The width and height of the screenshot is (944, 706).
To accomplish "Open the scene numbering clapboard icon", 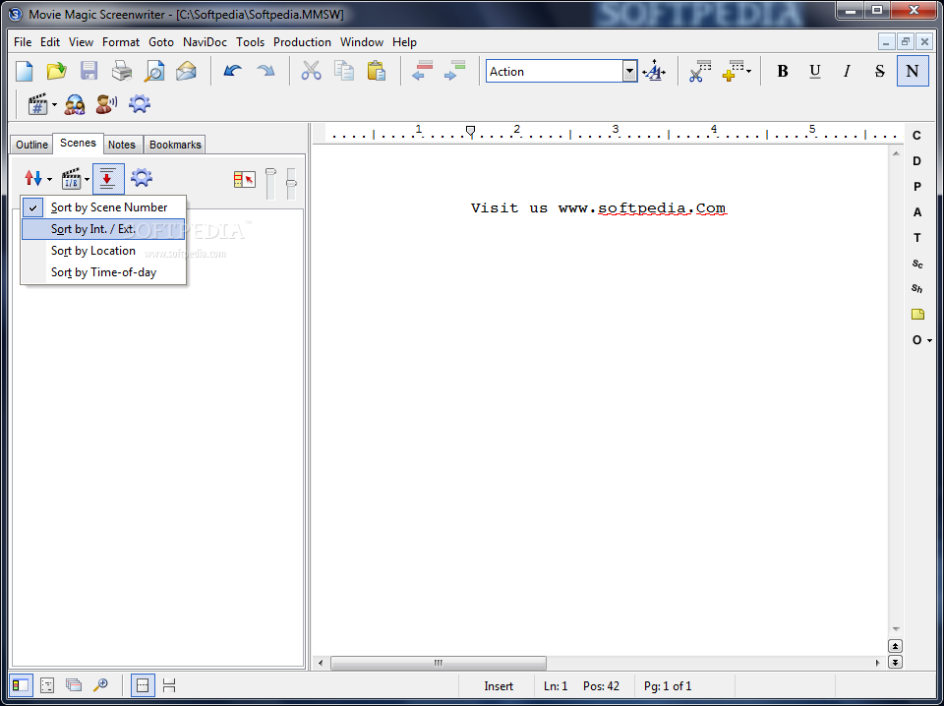I will (x=38, y=105).
